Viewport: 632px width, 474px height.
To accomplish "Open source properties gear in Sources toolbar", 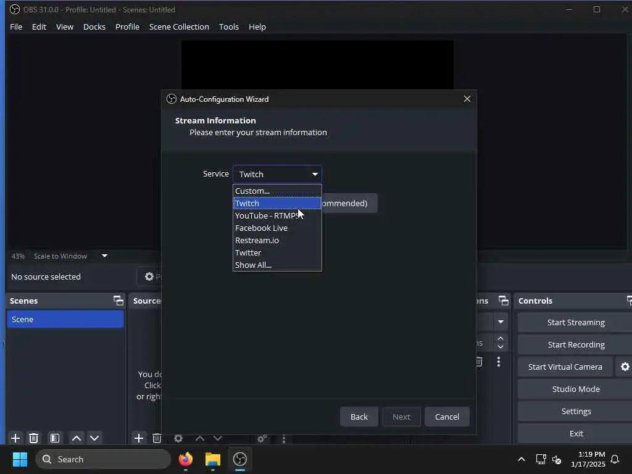I will [x=178, y=438].
